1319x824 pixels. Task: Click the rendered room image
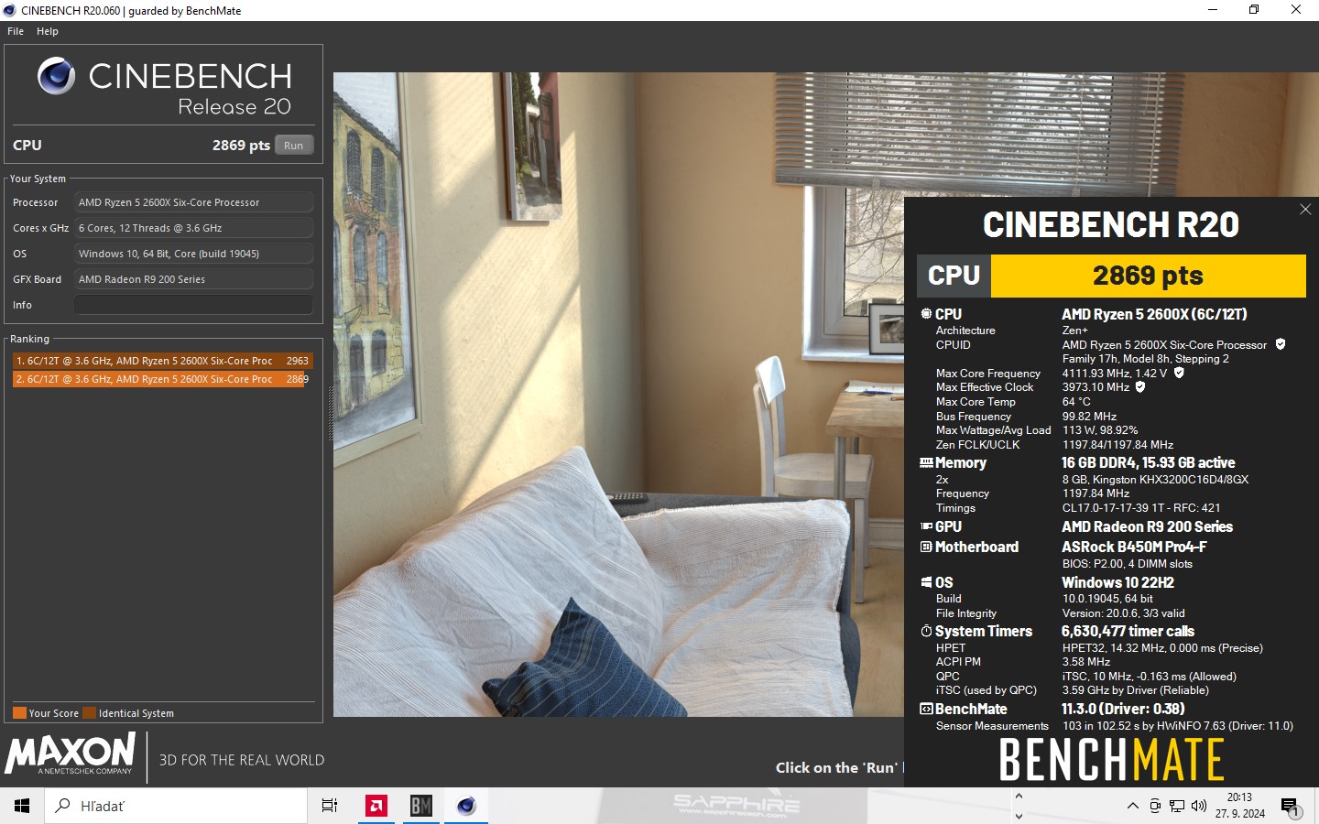618,394
